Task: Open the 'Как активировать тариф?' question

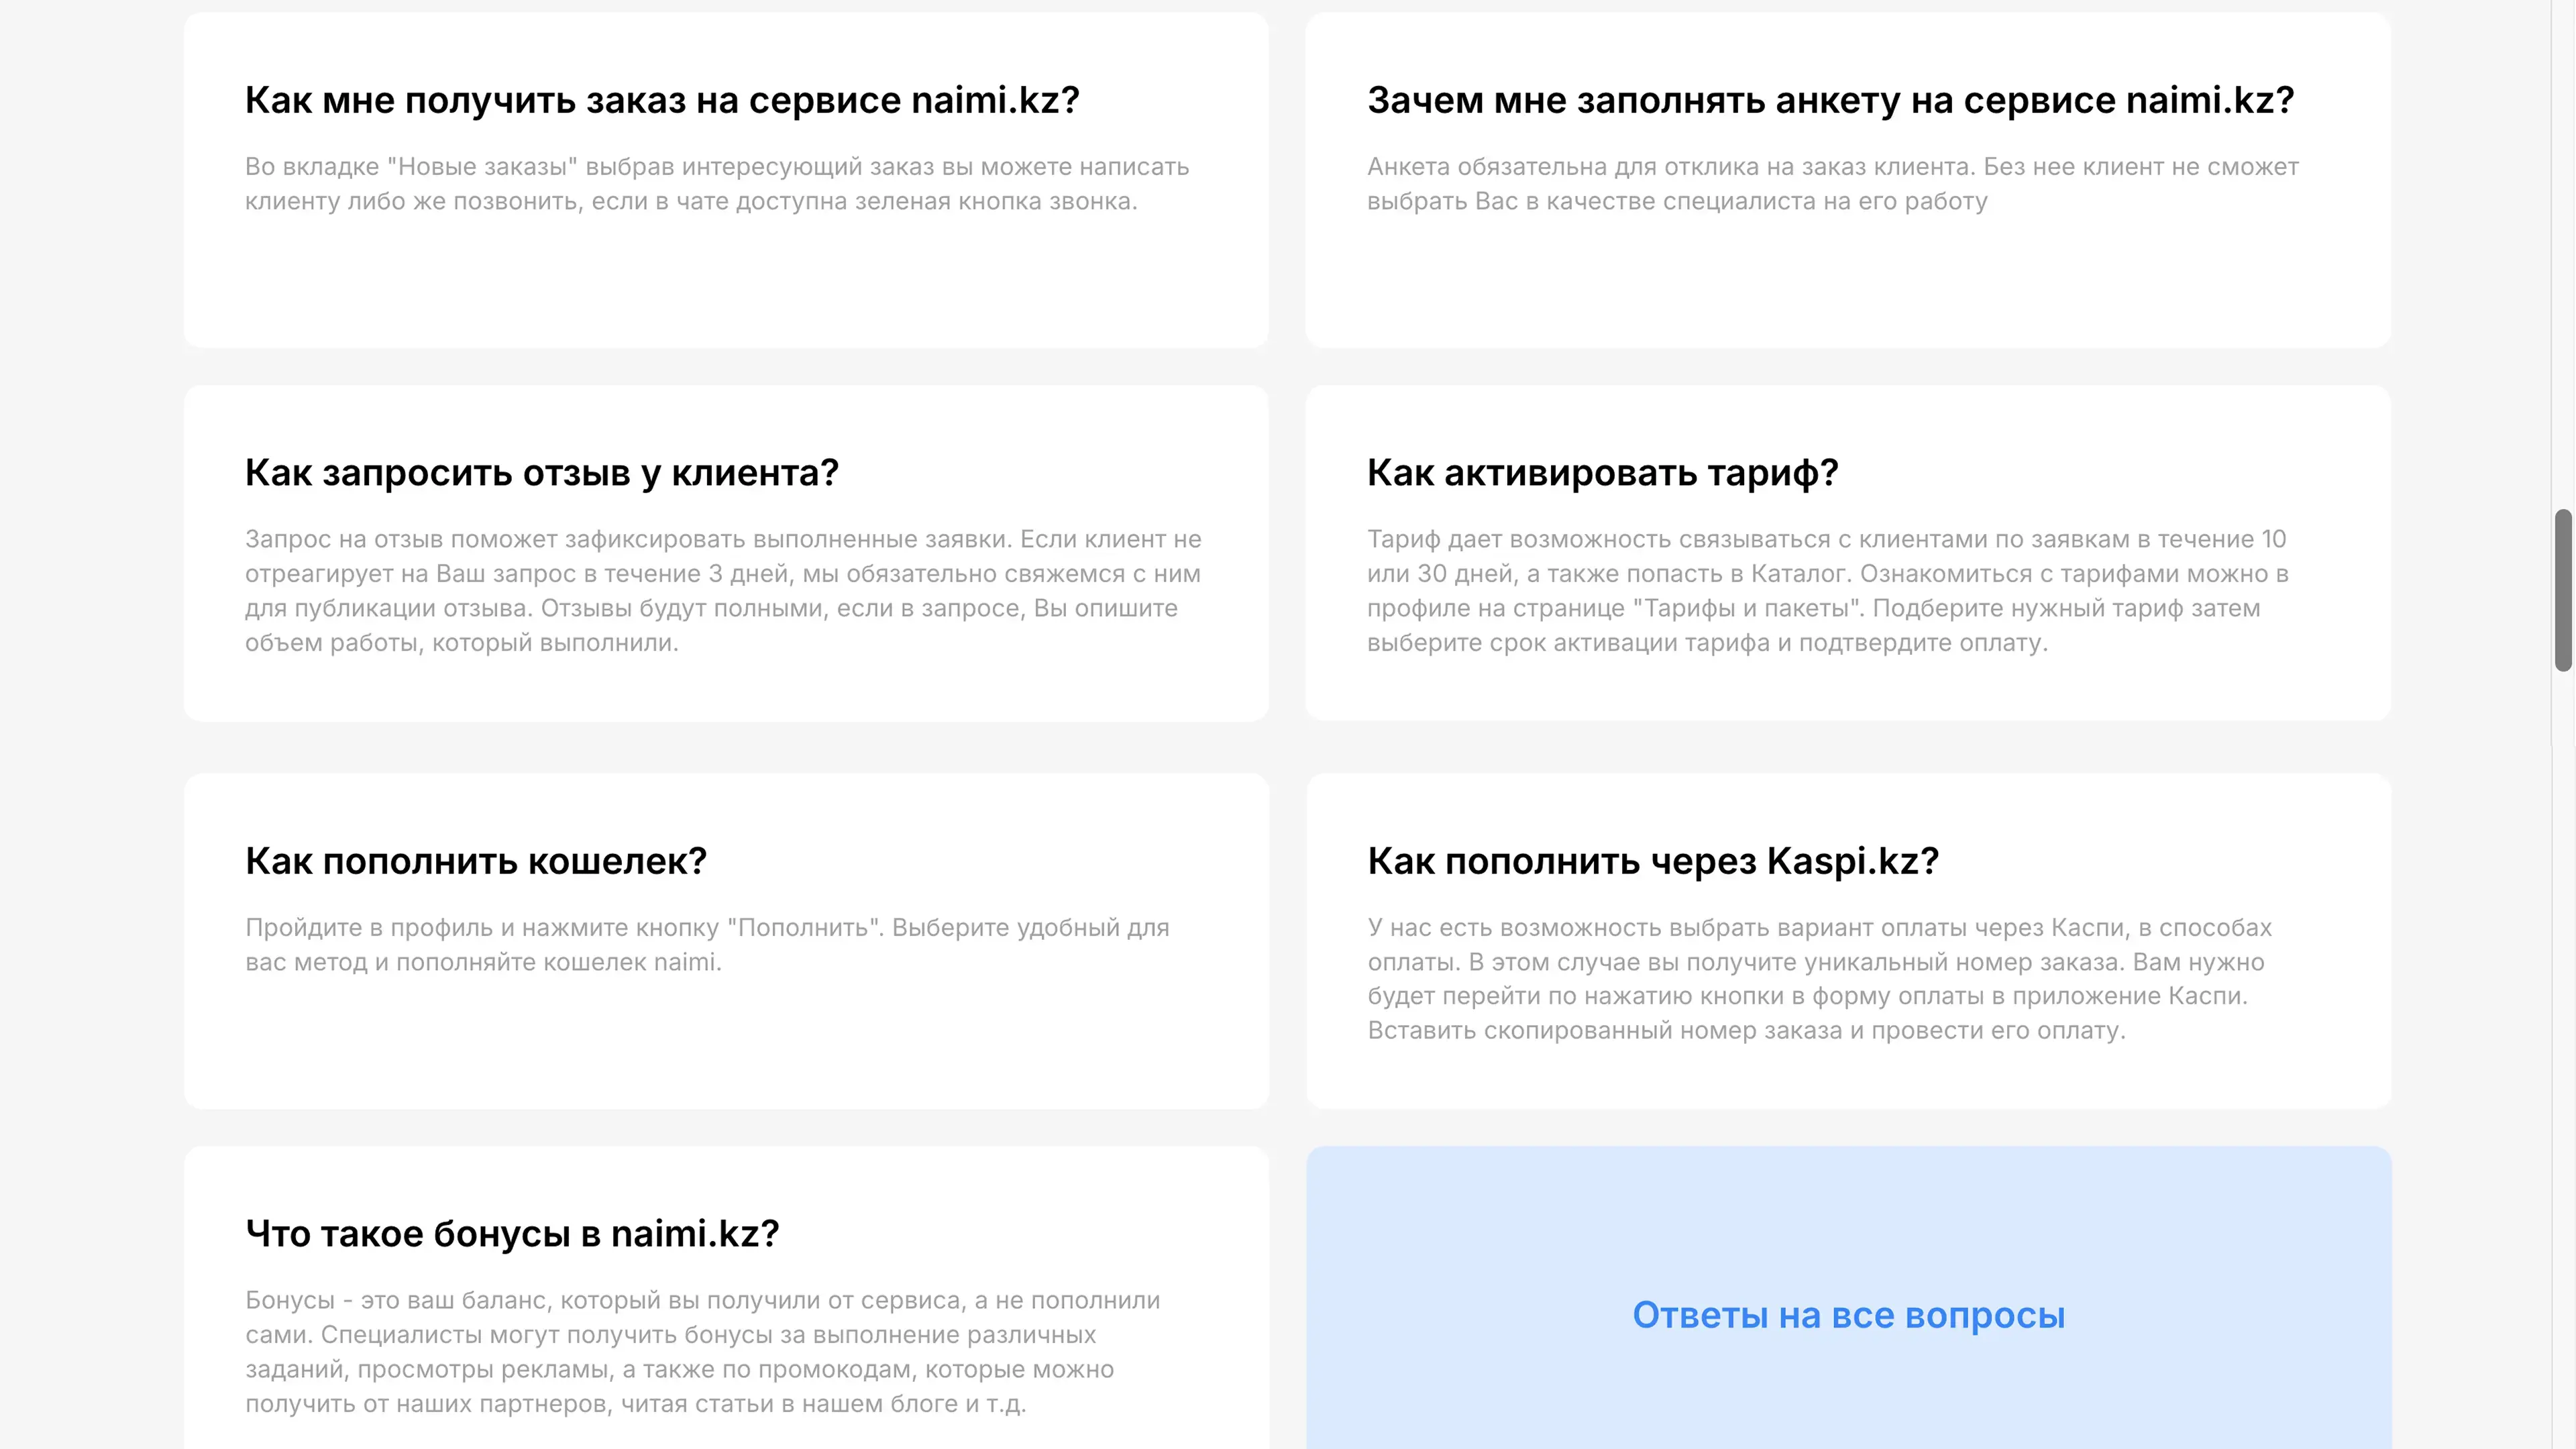Action: pyautogui.click(x=1602, y=473)
